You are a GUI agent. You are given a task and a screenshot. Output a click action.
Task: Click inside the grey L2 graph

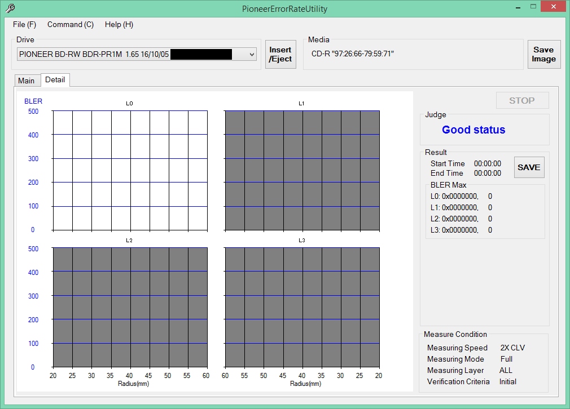(130, 307)
